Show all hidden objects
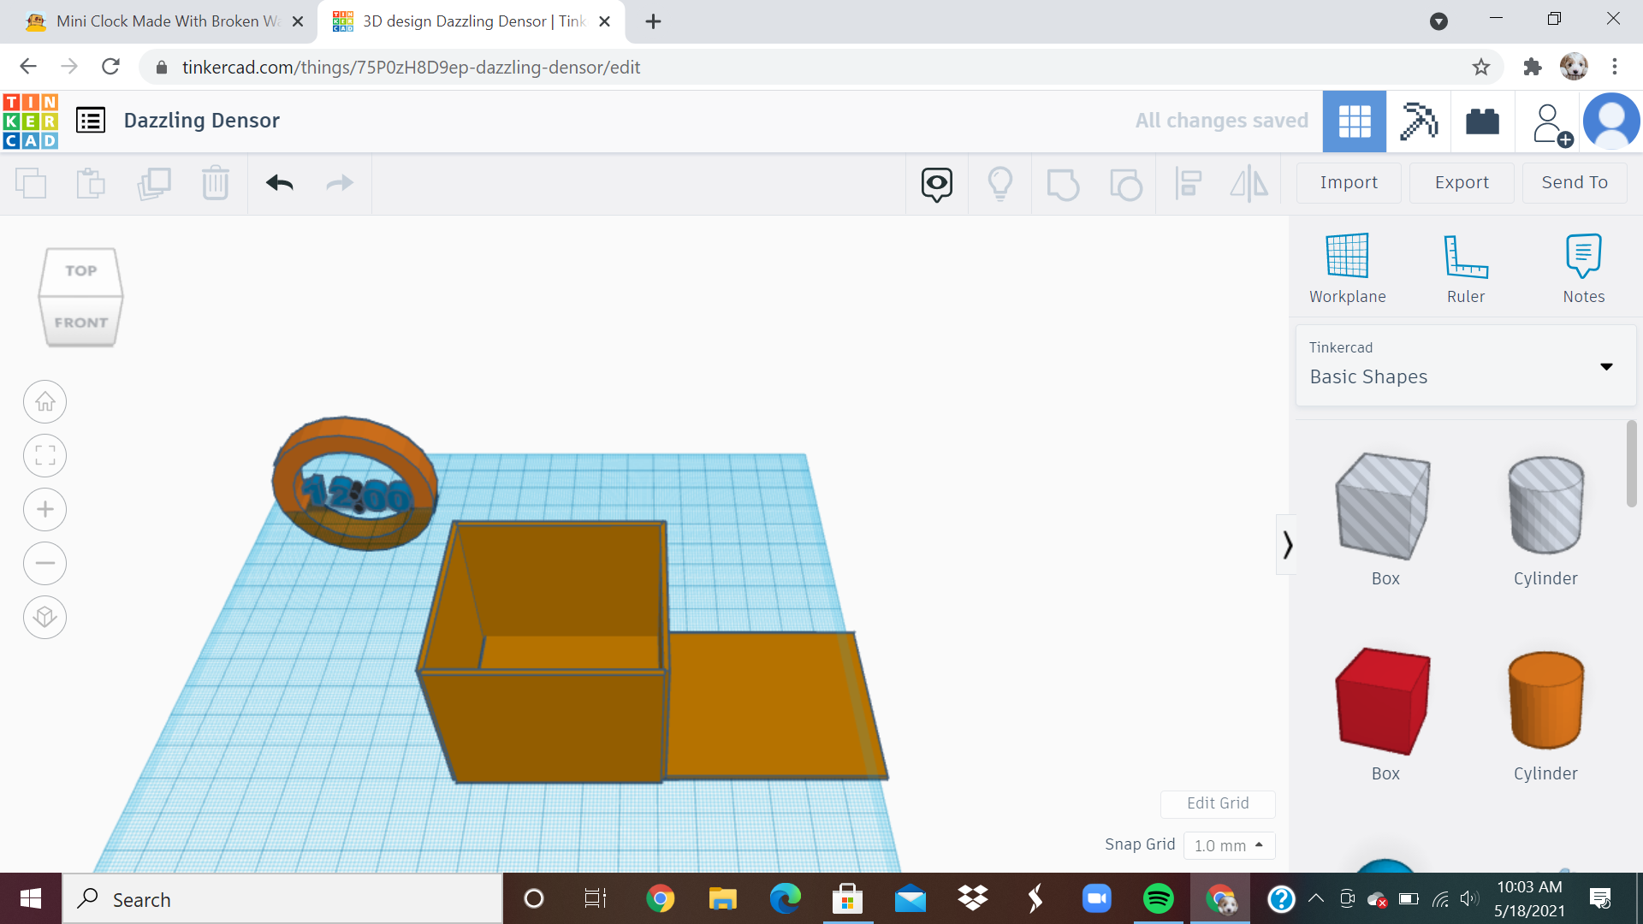Screen dimensions: 1643x924 point(936,183)
